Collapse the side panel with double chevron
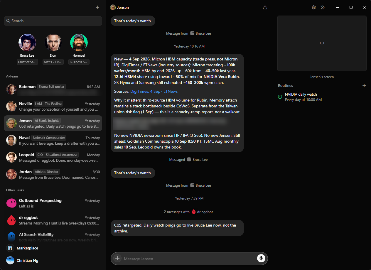The height and width of the screenshot is (270, 371). point(323,7)
